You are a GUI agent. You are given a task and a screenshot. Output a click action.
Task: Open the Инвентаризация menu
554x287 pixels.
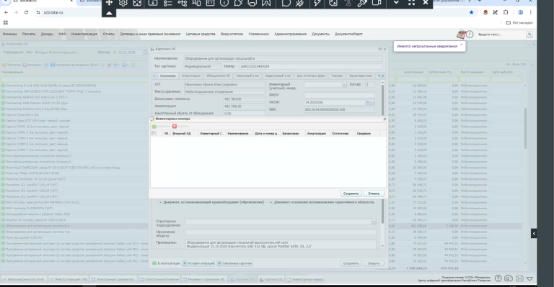84,34
